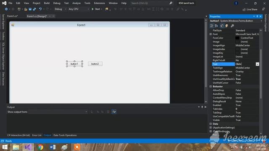Click the Live Share button
Image resolution: width=269 pixels, height=151 pixels.
(250, 9)
